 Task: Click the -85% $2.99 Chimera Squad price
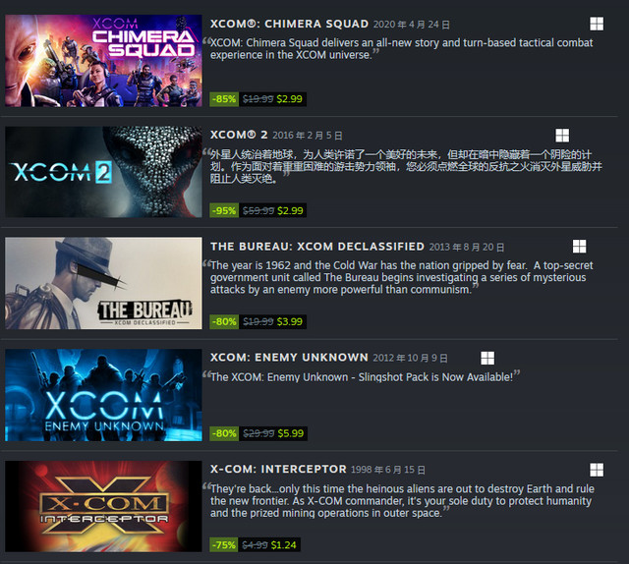257,99
